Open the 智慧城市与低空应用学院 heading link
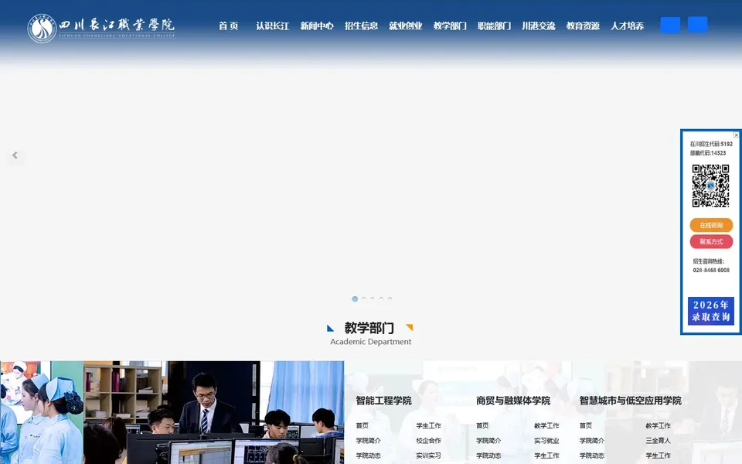Image resolution: width=742 pixels, height=464 pixels. (x=631, y=401)
